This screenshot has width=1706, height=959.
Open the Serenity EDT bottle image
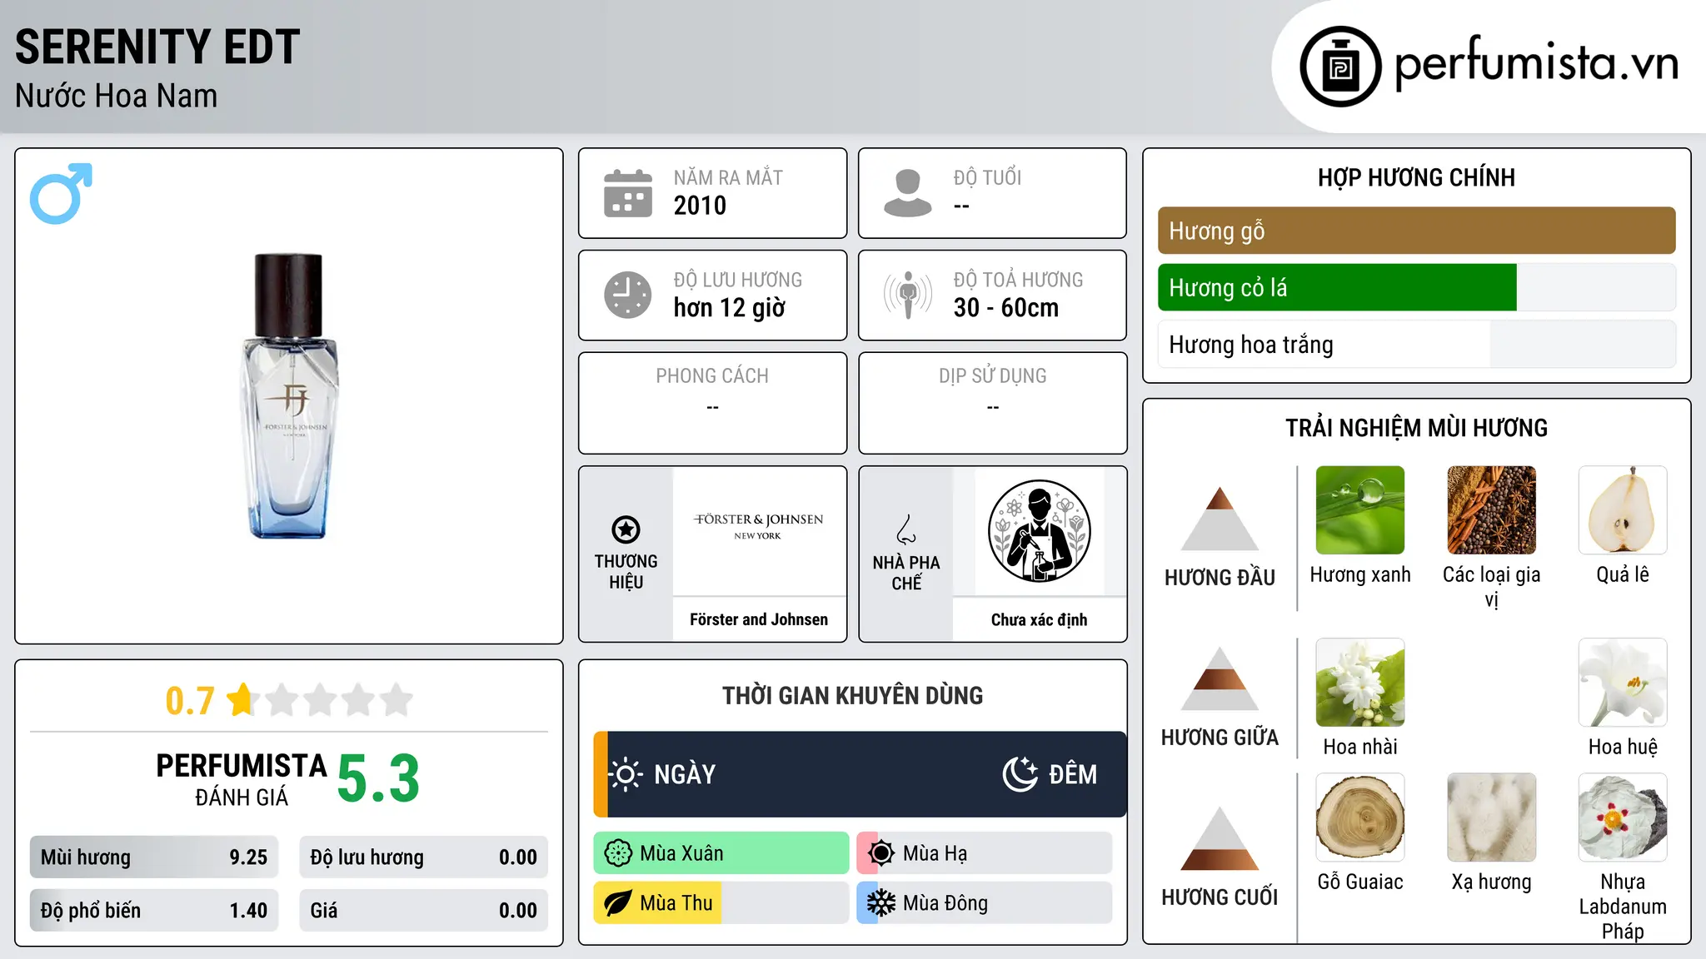point(289,396)
